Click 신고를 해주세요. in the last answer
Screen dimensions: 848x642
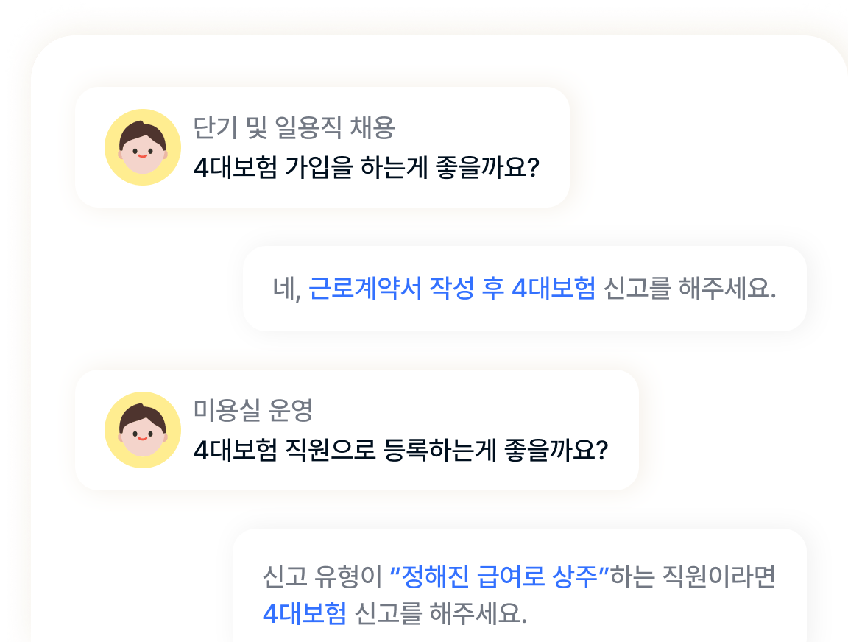click(x=440, y=614)
